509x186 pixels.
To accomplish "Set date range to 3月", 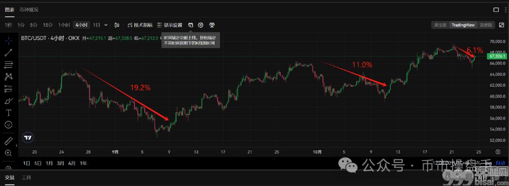I will click(x=60, y=163).
